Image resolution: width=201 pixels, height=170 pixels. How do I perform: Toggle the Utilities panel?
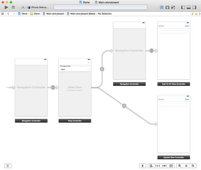(194, 7)
